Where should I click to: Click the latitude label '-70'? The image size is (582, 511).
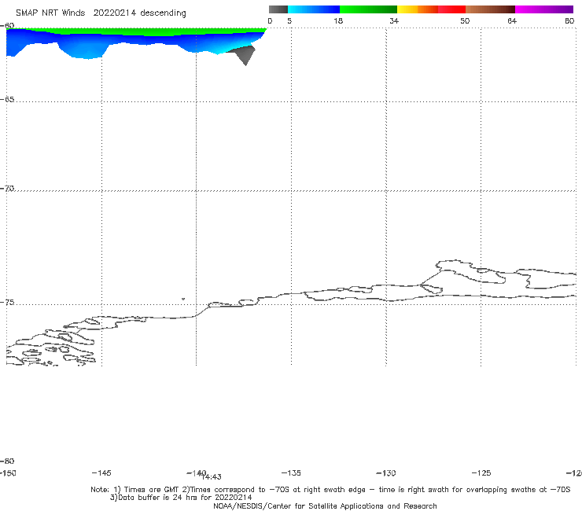tap(7, 188)
